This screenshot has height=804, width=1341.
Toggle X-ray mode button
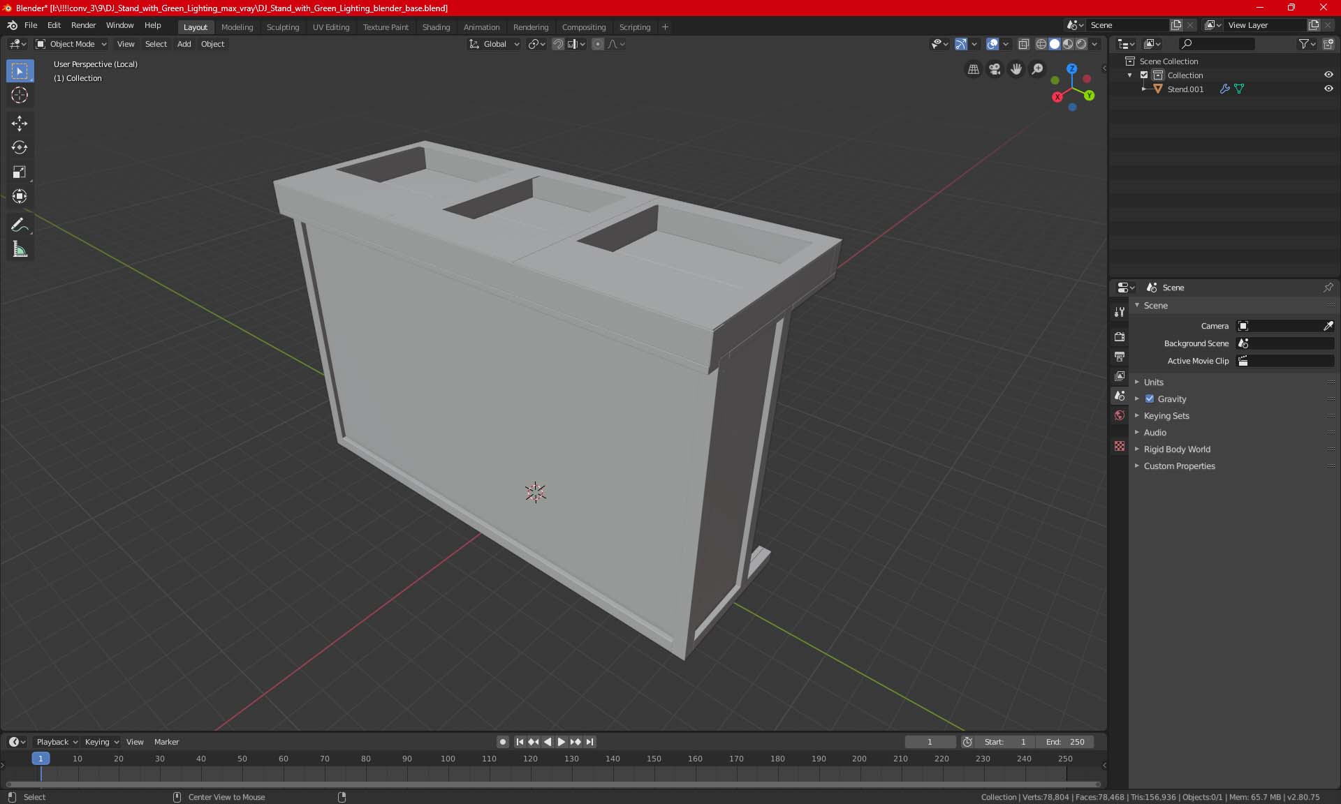click(1024, 44)
